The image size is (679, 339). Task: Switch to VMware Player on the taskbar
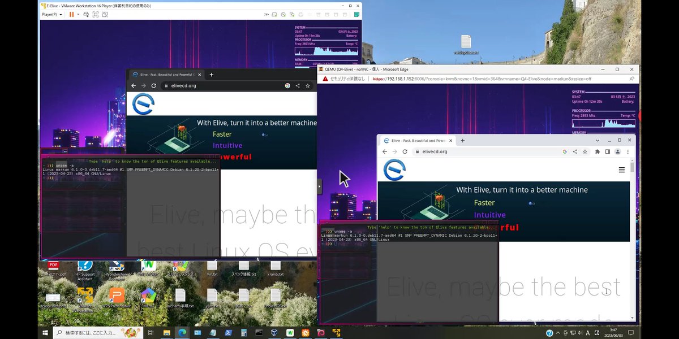coord(336,333)
